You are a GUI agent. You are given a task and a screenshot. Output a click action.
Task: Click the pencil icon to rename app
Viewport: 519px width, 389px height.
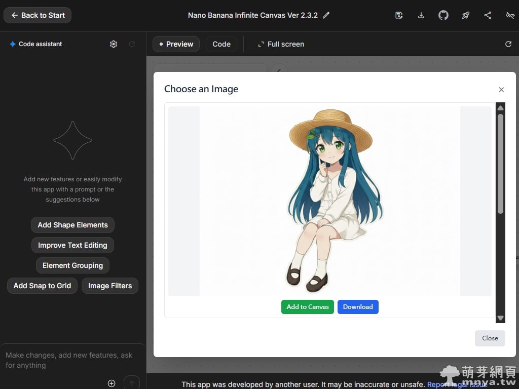click(x=326, y=15)
